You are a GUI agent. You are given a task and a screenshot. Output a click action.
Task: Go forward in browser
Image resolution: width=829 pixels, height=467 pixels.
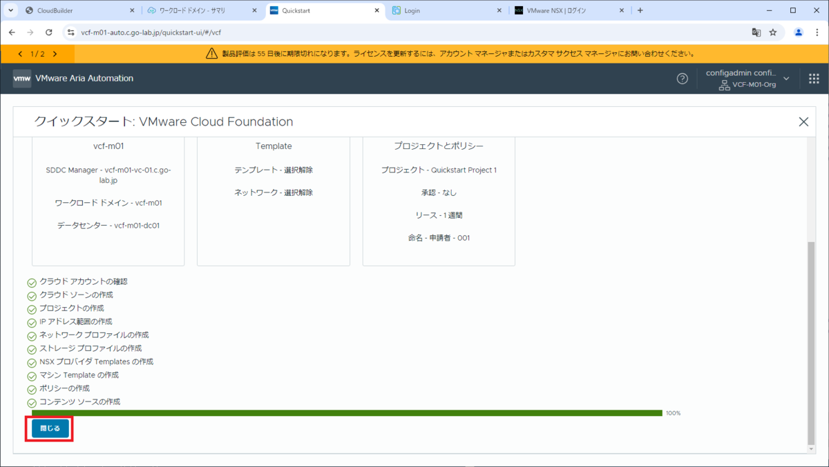30,32
